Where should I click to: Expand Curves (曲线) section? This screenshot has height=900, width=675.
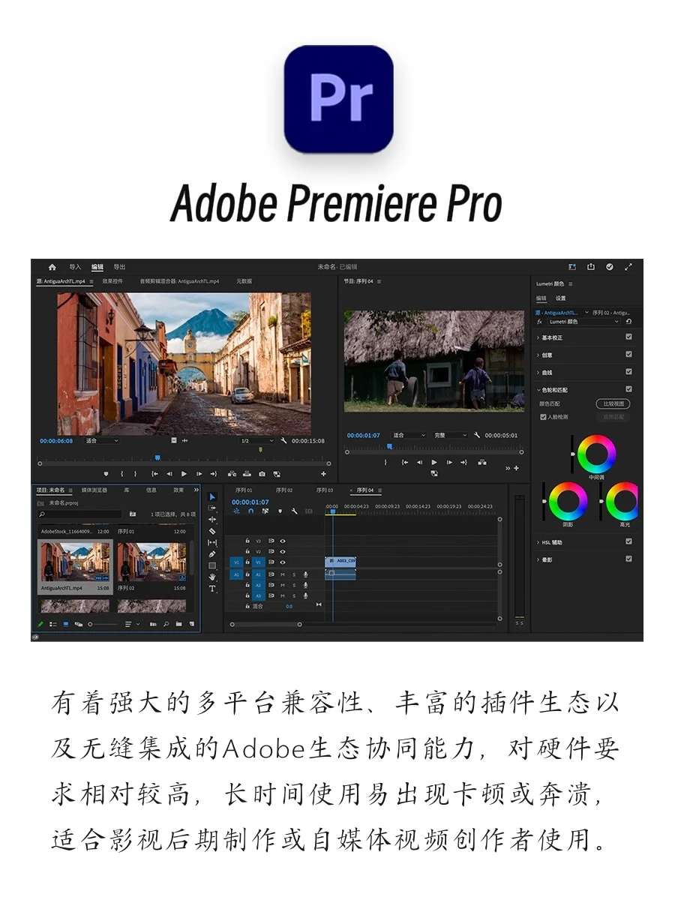coord(538,373)
